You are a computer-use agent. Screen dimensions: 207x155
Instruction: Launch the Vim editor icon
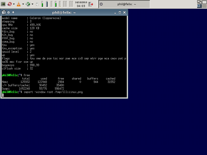pos(28,4)
